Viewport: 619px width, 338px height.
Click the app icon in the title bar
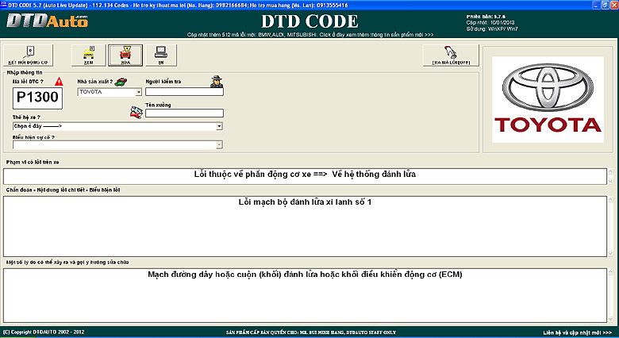pyautogui.click(x=3, y=4)
